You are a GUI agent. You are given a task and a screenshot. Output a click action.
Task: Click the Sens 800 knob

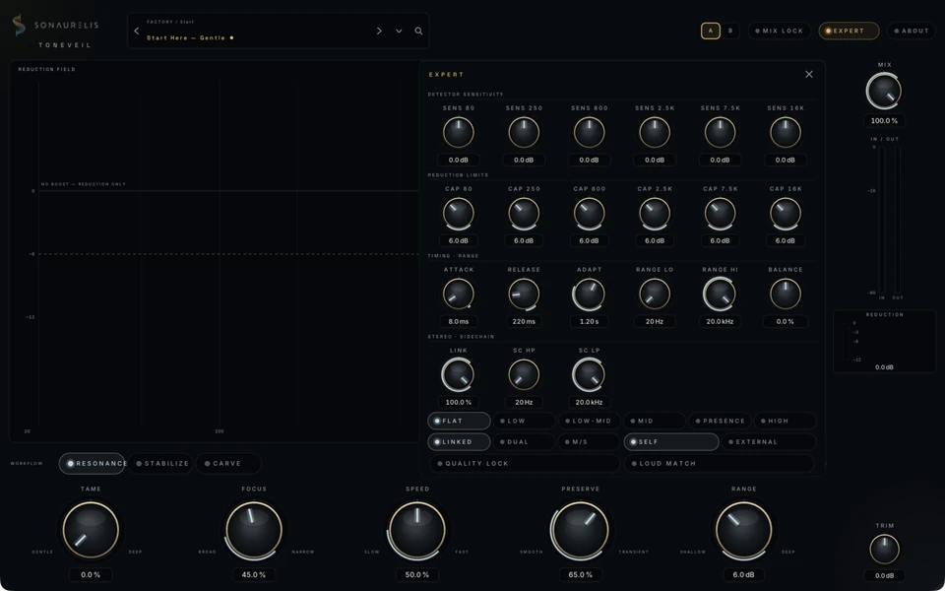(x=589, y=132)
